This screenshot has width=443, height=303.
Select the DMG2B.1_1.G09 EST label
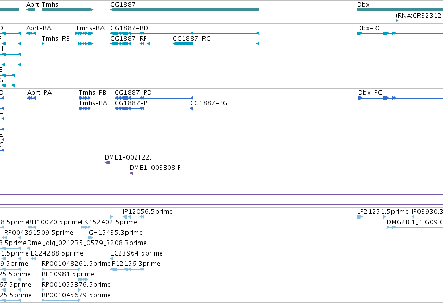414,222
